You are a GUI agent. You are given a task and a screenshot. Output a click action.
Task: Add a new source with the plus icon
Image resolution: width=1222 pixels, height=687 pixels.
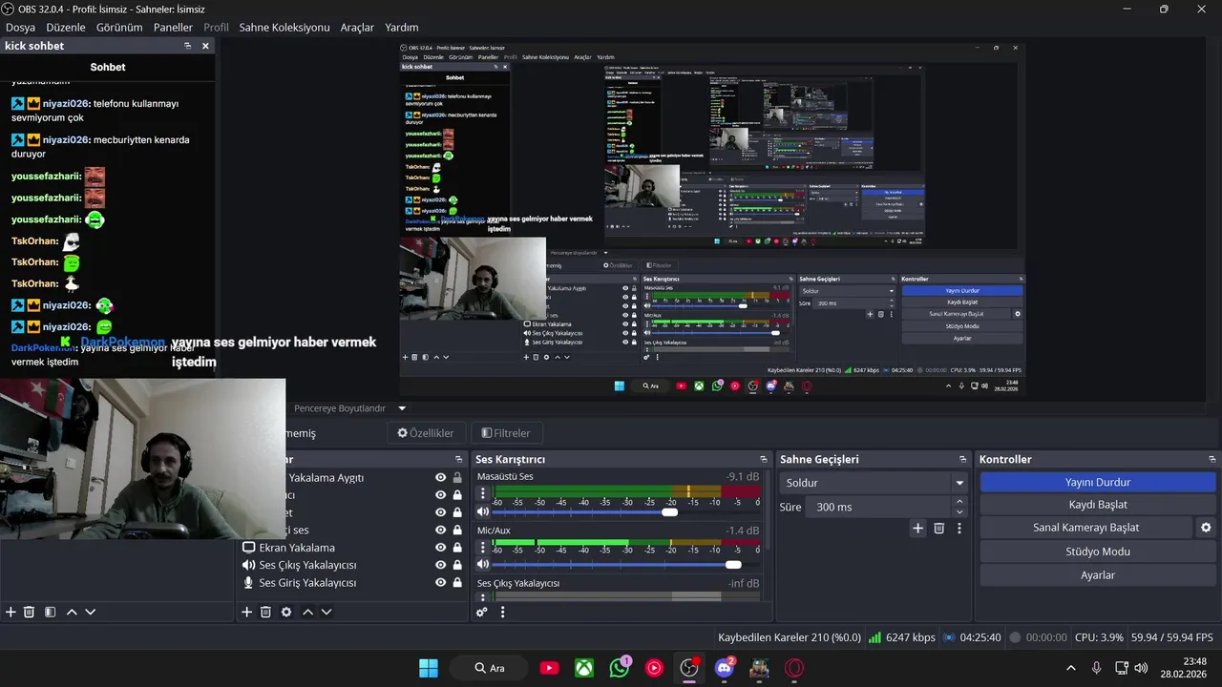(x=246, y=612)
